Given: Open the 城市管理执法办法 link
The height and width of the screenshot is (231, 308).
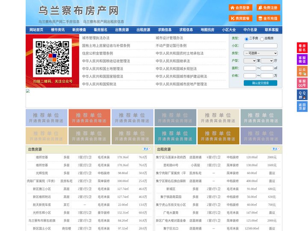Looking at the screenshot, I should tap(96, 38).
